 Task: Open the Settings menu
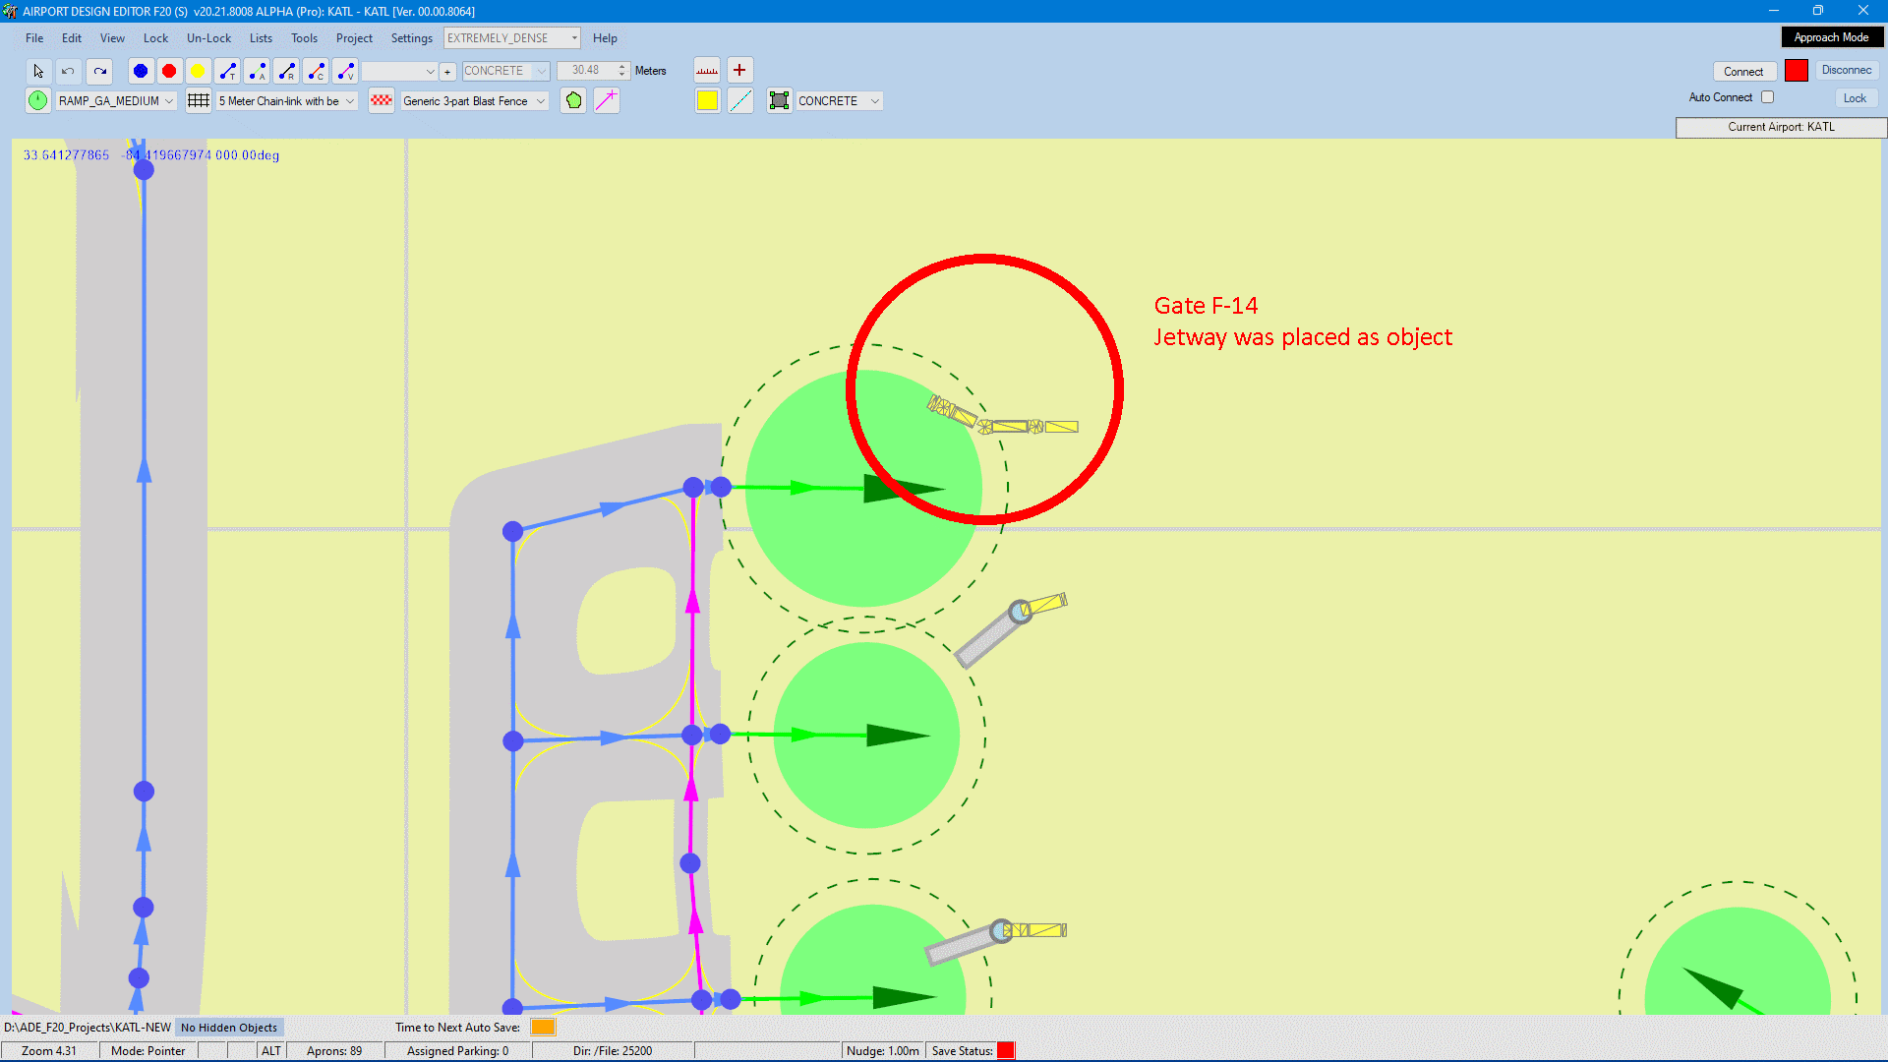[411, 38]
